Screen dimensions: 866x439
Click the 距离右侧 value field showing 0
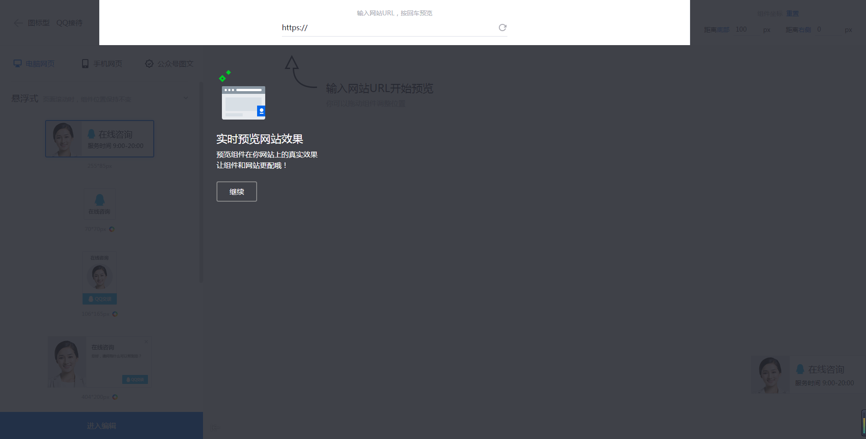click(828, 30)
